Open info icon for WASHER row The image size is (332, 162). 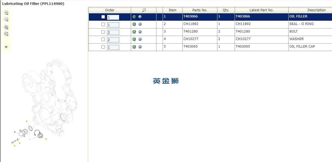[140, 39]
